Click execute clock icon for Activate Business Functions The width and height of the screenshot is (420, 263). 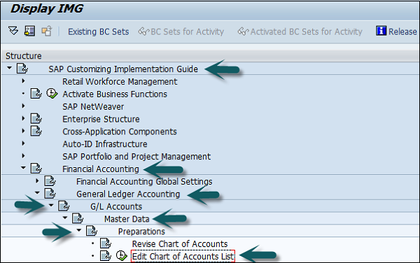[x=52, y=94]
